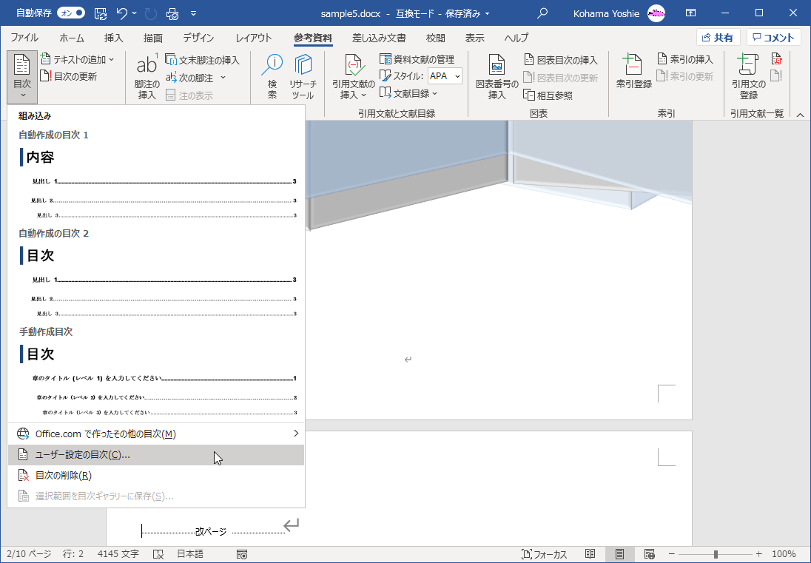This screenshot has width=811, height=563.
Task: Open the 次の脚注 dropdown arrow
Action: click(223, 78)
